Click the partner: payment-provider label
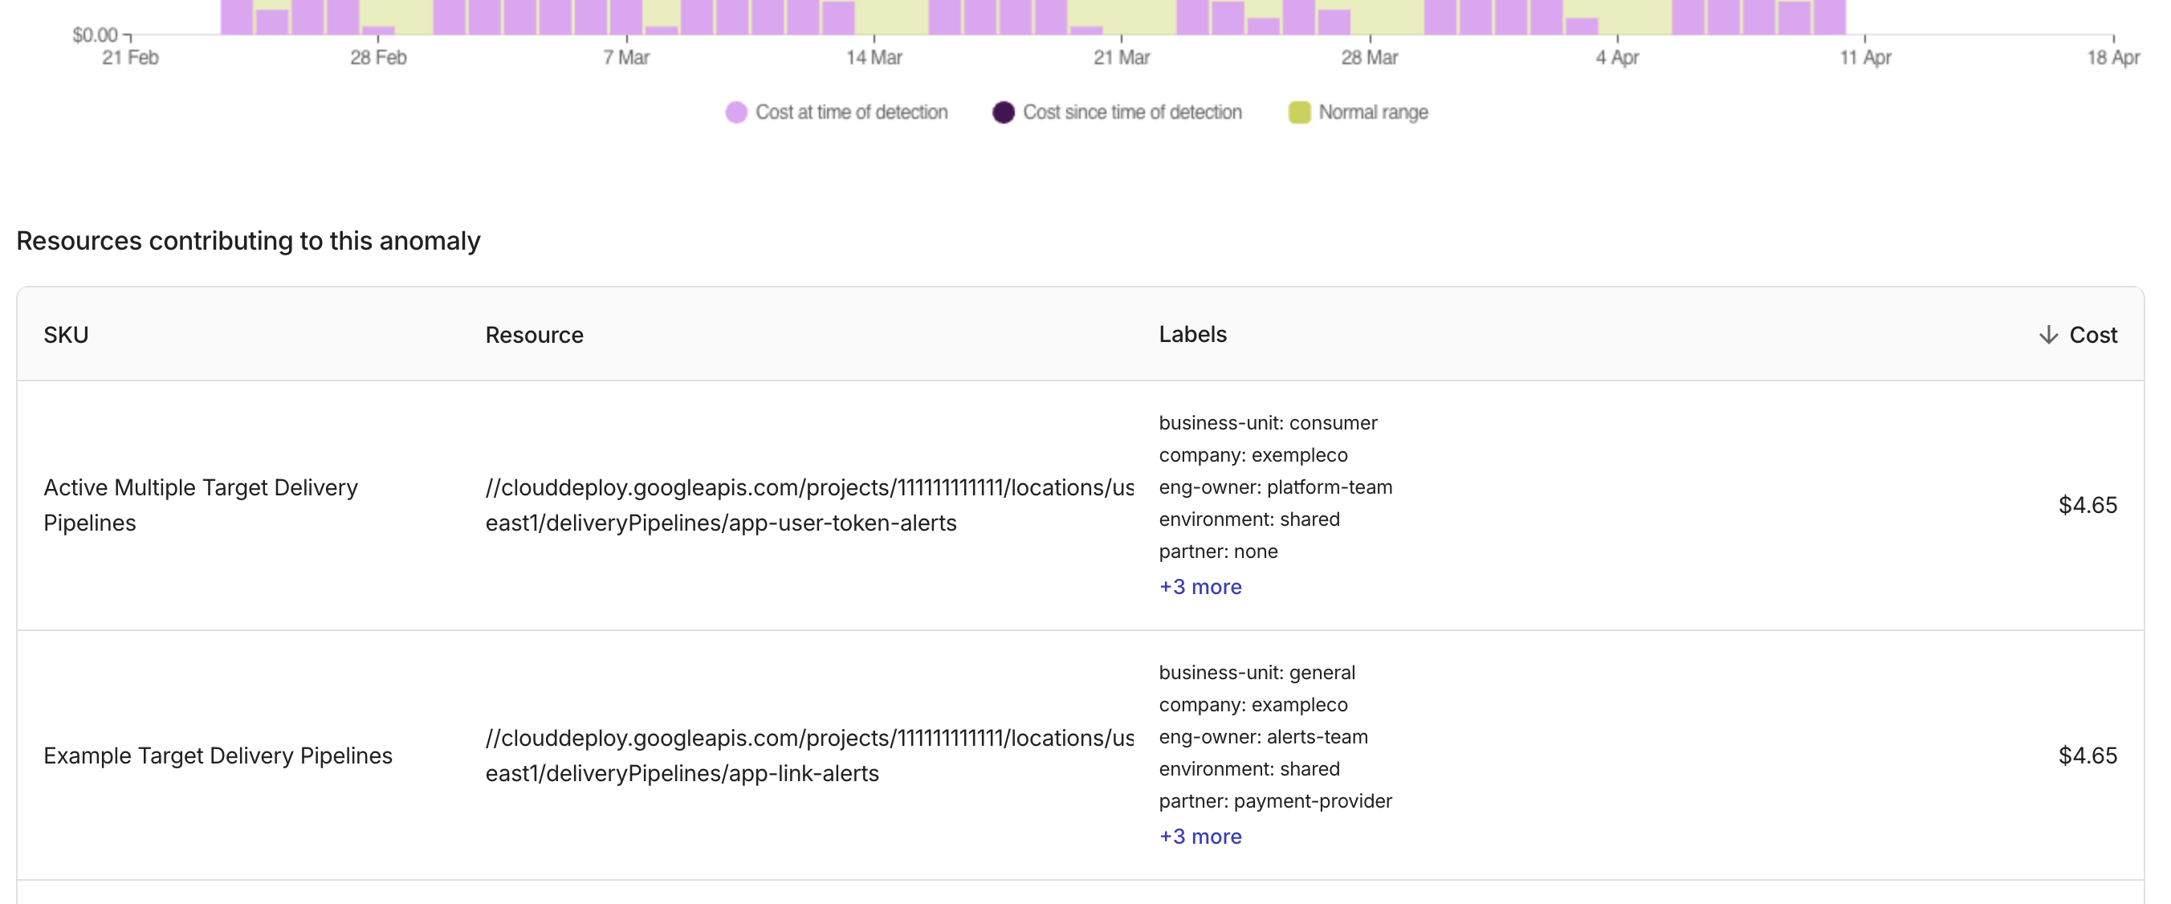This screenshot has height=904, width=2171. [1274, 800]
